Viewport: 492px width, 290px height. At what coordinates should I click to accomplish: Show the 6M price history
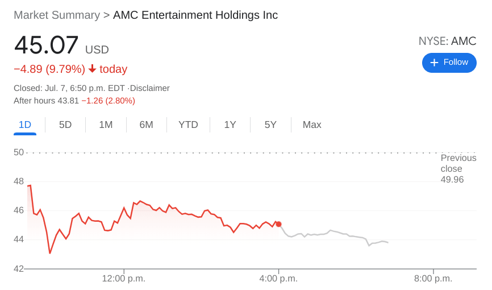click(146, 125)
